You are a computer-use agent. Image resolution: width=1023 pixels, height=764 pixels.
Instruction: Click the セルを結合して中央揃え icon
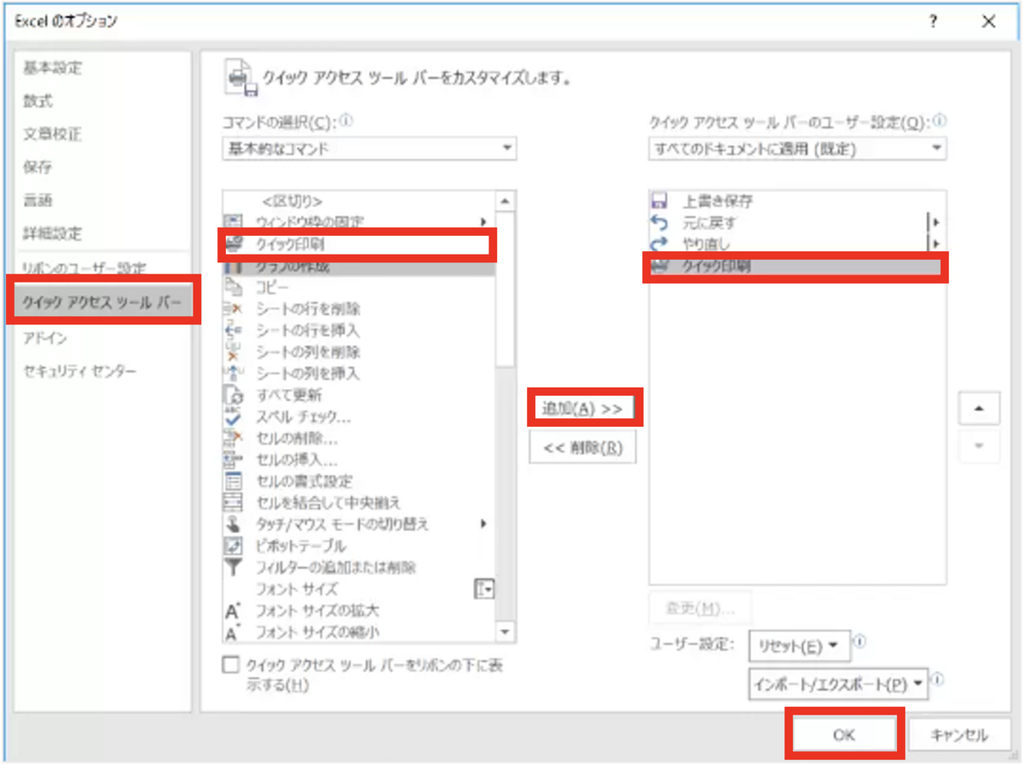click(x=233, y=503)
